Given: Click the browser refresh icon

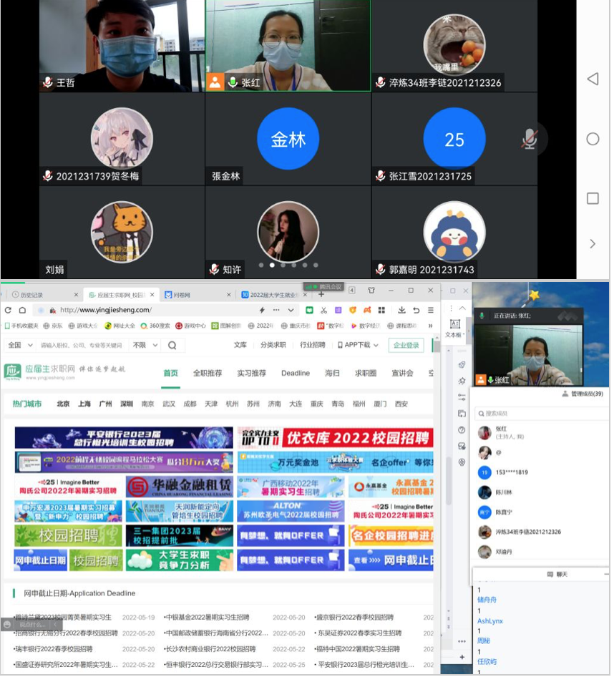Looking at the screenshot, I should (x=8, y=310).
